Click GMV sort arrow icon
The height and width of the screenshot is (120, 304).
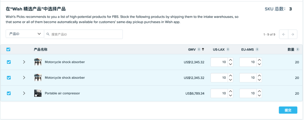[x=203, y=49]
